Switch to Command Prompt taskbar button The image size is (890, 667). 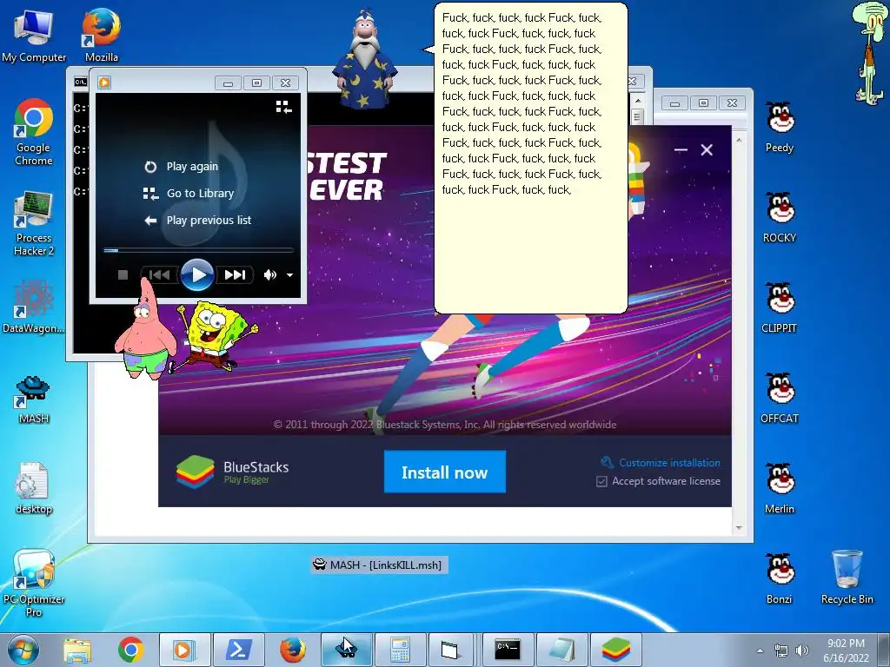pyautogui.click(x=508, y=650)
